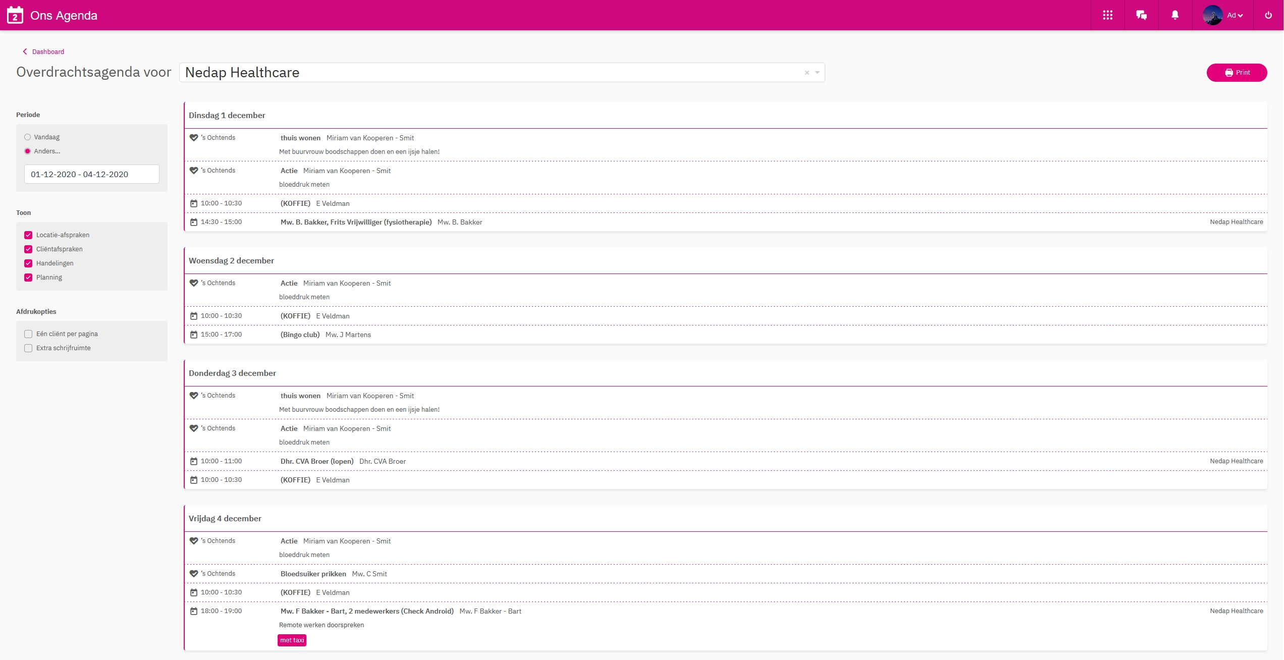Click Ons Agenda title text
This screenshot has width=1284, height=660.
pos(64,16)
